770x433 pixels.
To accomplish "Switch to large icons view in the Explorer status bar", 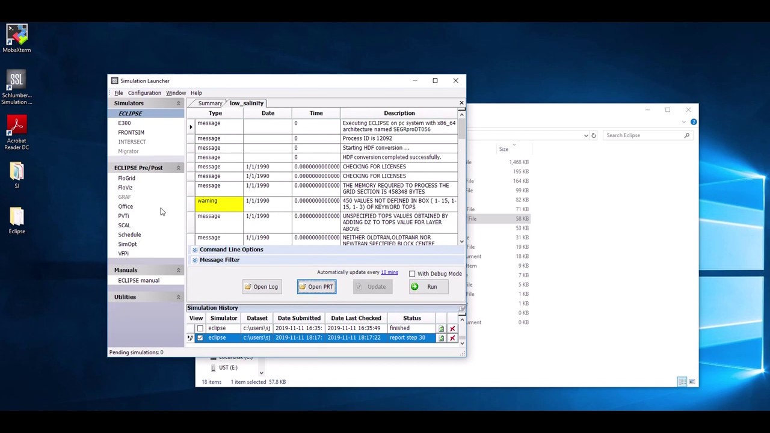I will click(692, 382).
